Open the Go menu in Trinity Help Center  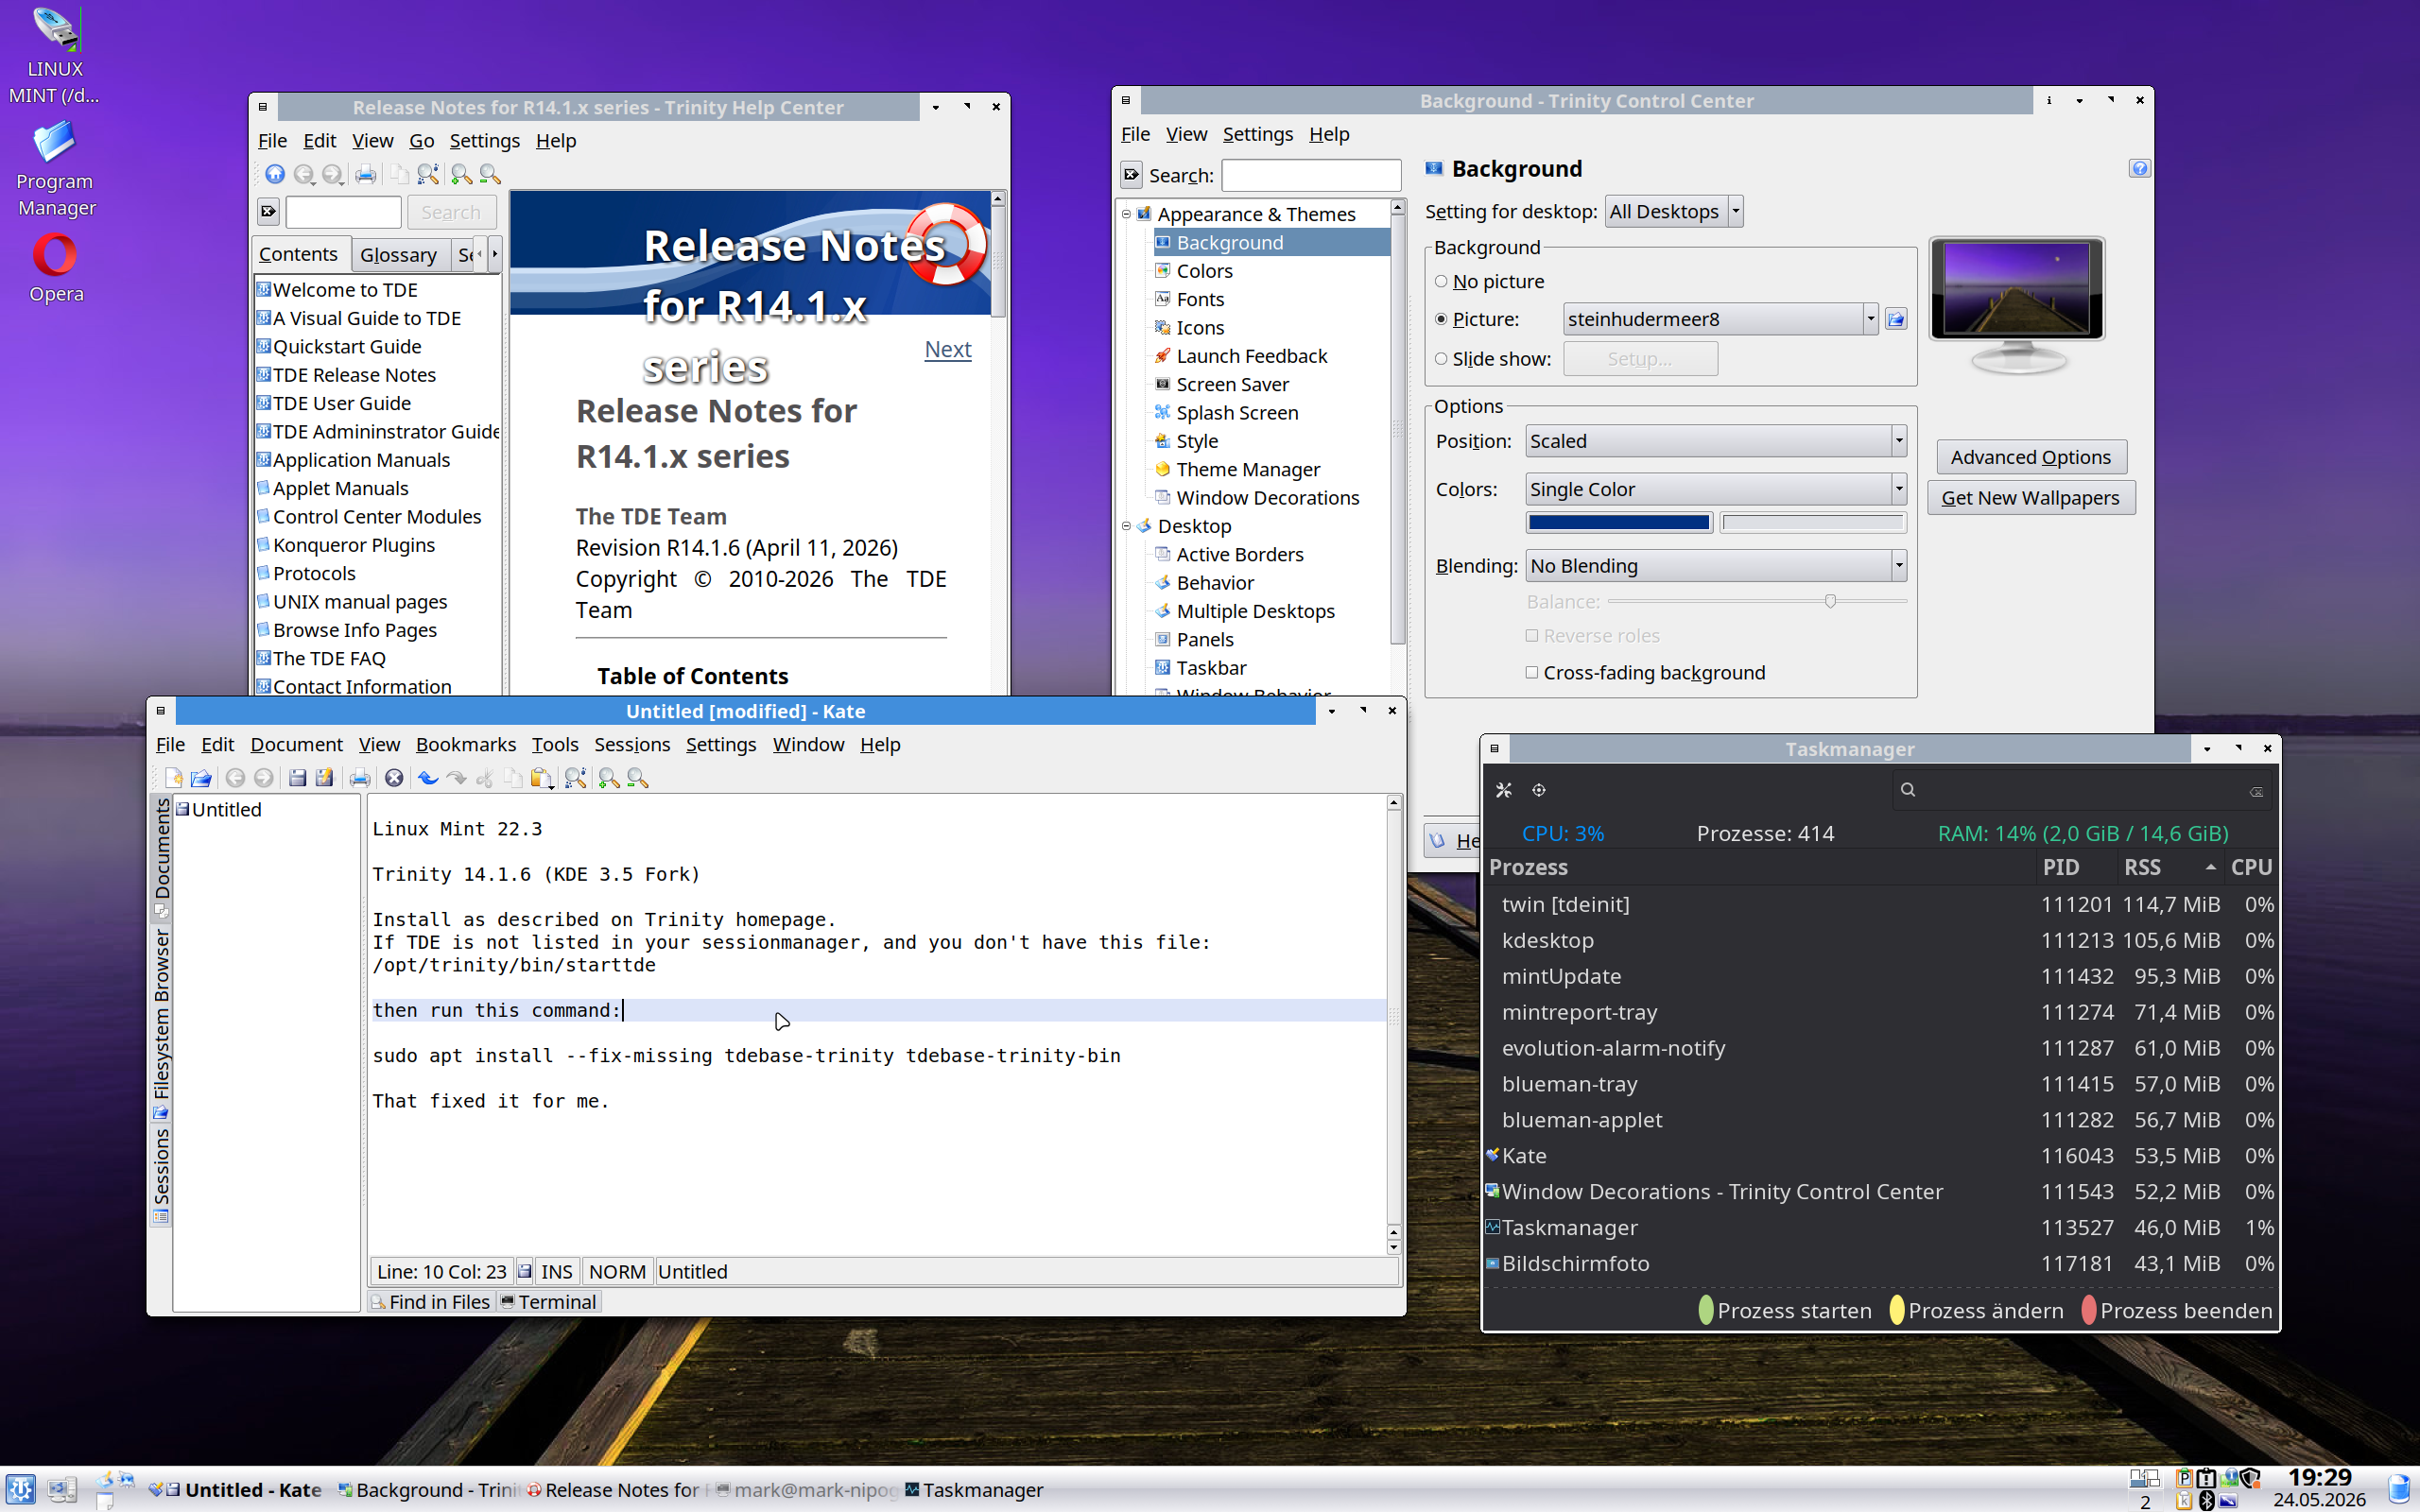(x=421, y=141)
